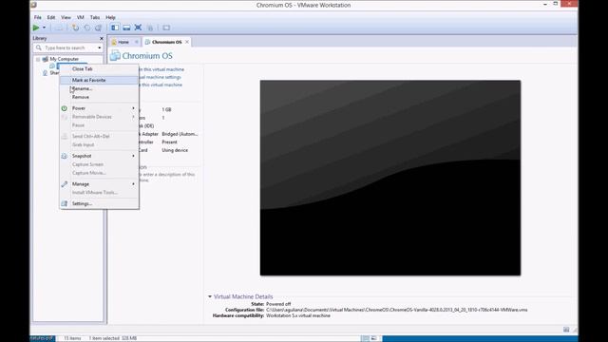The width and height of the screenshot is (608, 342).
Task: Collapse the My Computer tree node
Action: (38, 59)
